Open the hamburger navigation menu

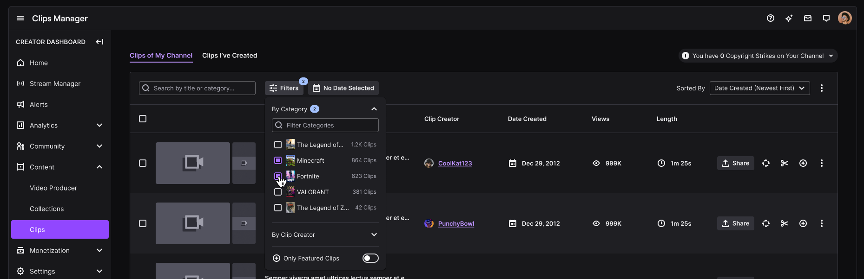click(20, 19)
